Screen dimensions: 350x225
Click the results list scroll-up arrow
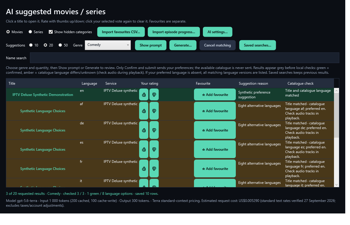click(x=337, y=91)
